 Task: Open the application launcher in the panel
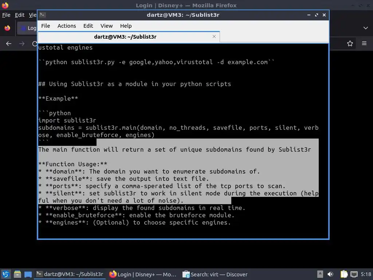coord(6,274)
